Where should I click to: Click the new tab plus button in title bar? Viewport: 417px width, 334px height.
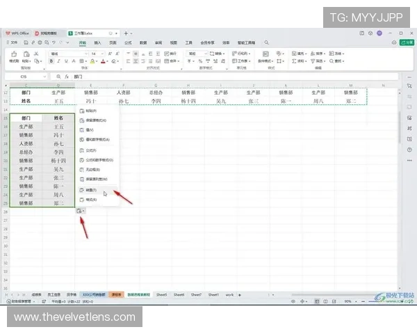pos(126,33)
